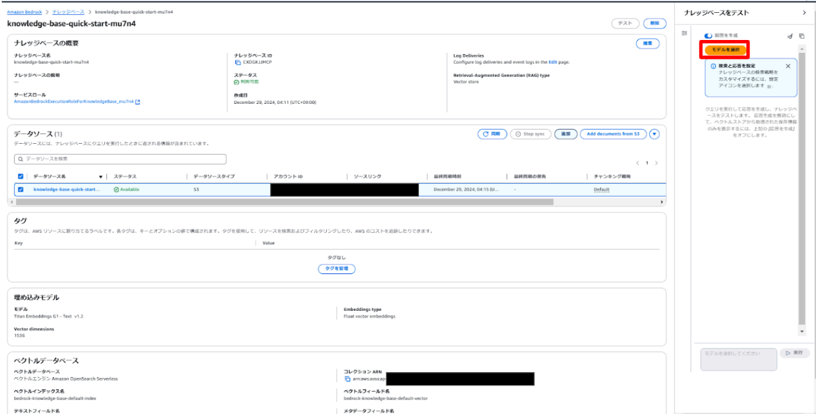Screen dimensions: 816x414
Task: Go to next page of data sources
Action: (x=657, y=163)
